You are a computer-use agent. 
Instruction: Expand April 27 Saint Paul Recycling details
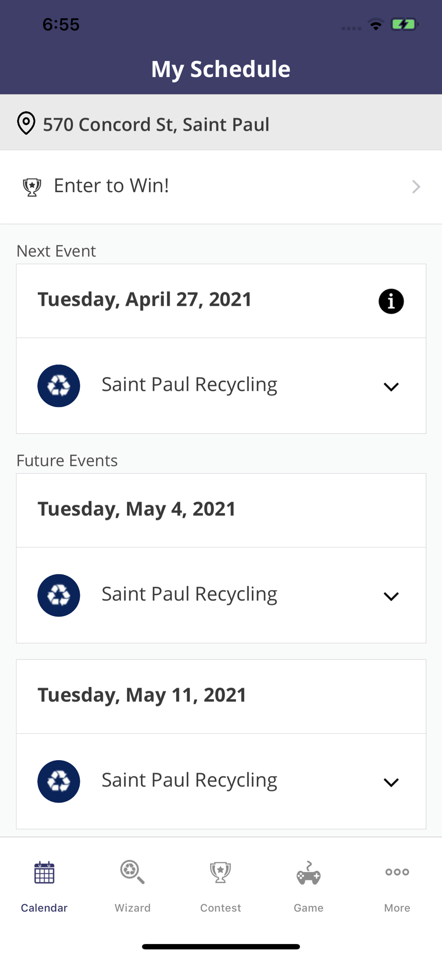(x=391, y=387)
